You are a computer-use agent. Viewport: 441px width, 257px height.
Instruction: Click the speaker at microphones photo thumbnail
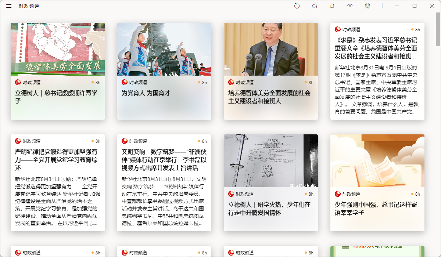(271, 49)
